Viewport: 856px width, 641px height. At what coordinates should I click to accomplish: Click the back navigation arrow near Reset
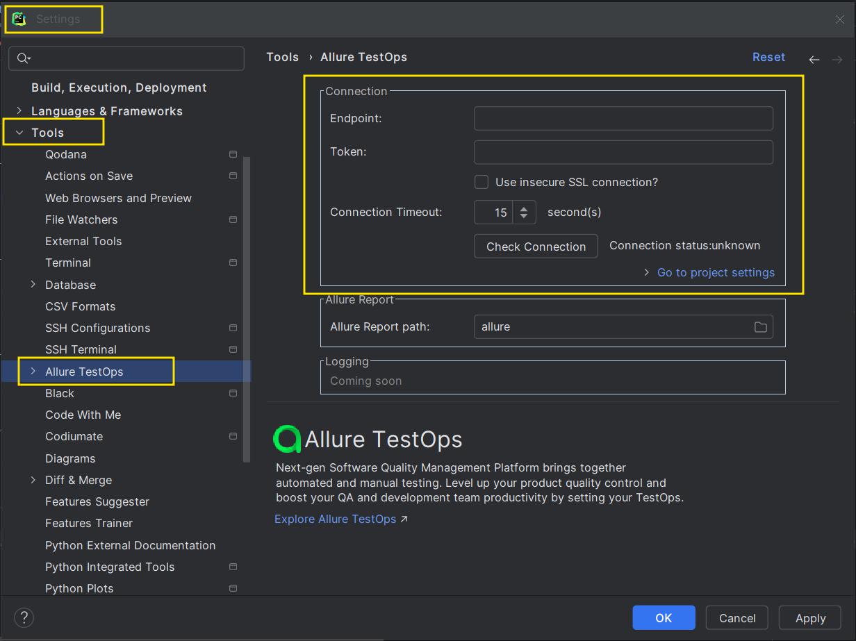click(x=814, y=60)
